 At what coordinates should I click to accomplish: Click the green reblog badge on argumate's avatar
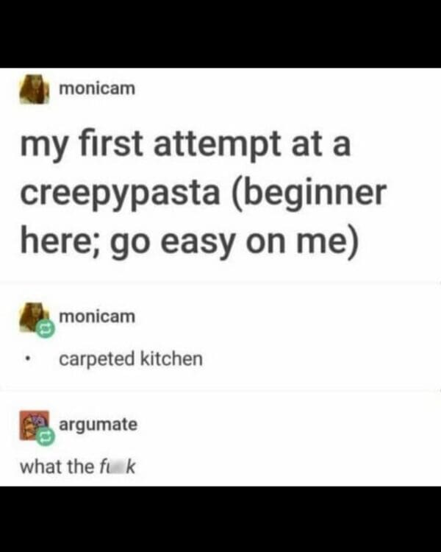pyautogui.click(x=46, y=437)
